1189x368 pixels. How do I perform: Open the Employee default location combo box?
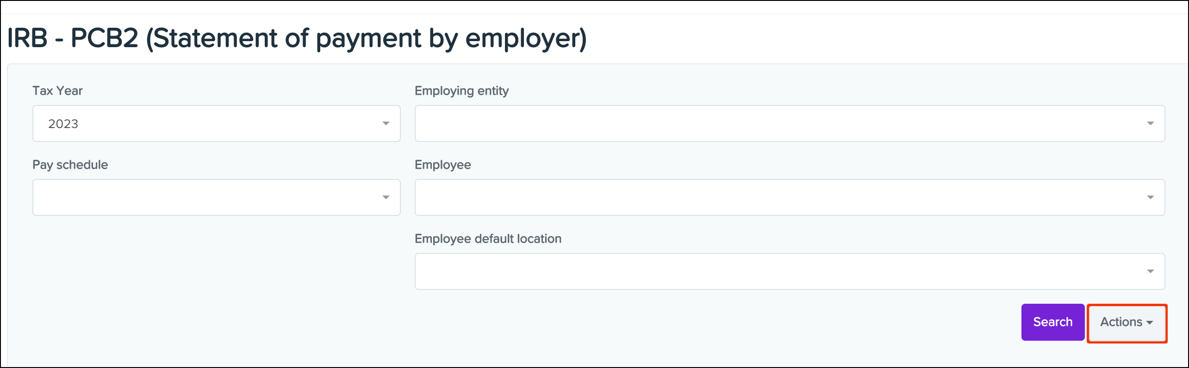click(x=789, y=271)
